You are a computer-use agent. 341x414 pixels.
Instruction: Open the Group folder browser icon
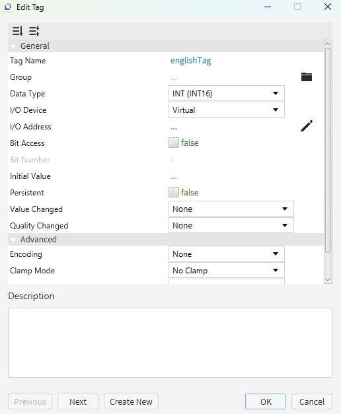[307, 77]
